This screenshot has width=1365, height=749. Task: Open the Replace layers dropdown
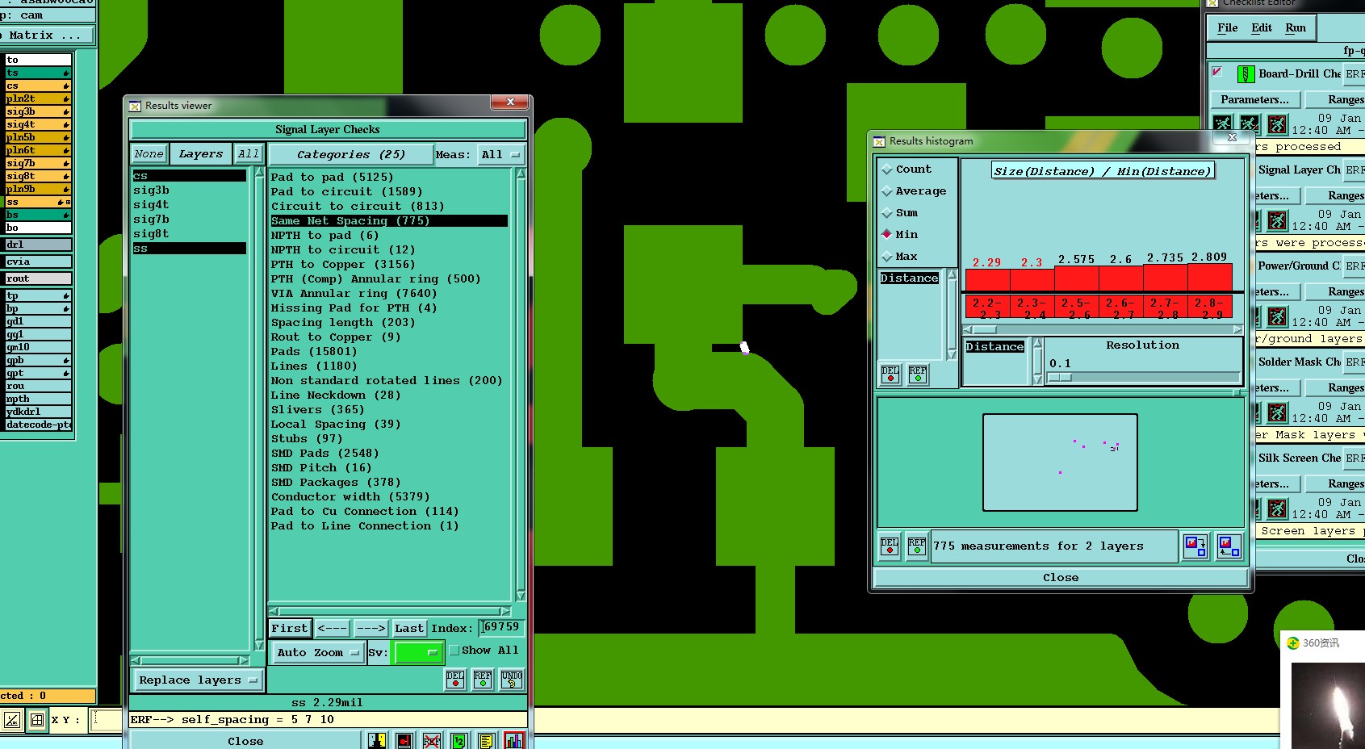coord(199,680)
